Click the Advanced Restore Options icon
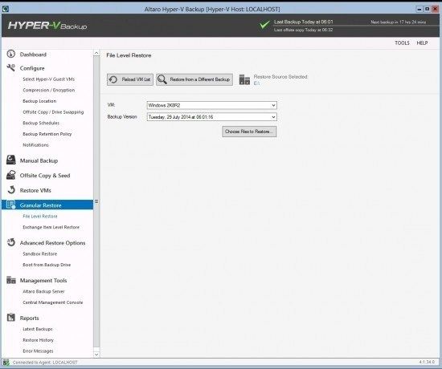This screenshot has height=369, width=442. click(11, 242)
